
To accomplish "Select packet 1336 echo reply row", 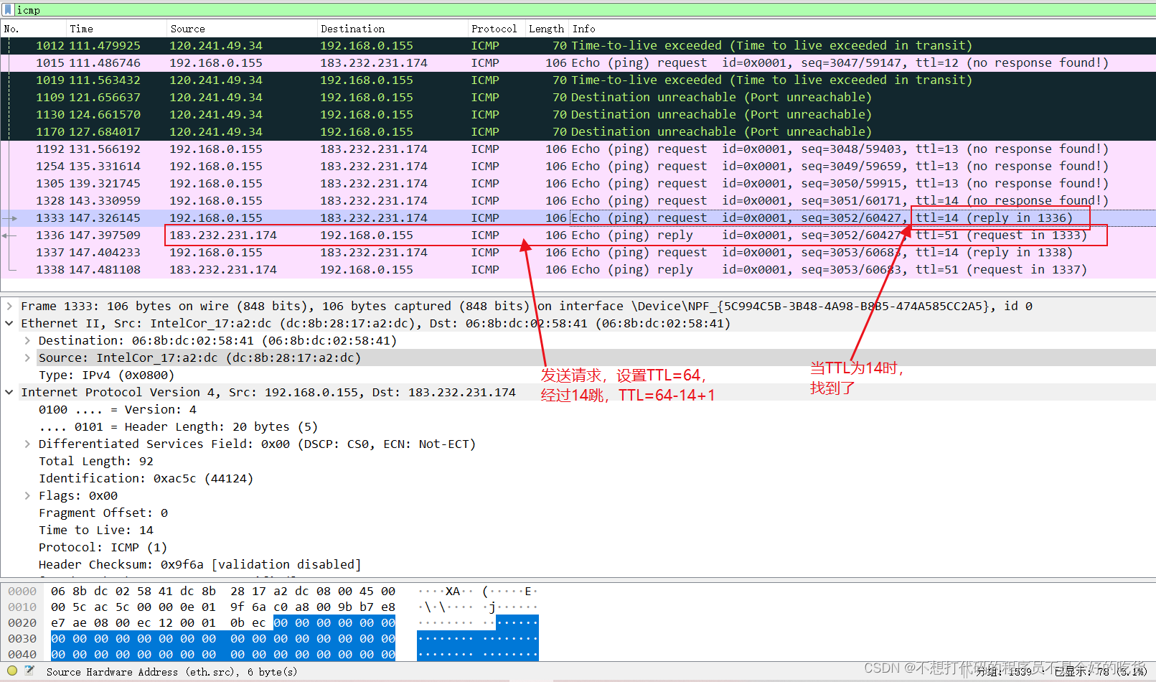I will click(578, 235).
